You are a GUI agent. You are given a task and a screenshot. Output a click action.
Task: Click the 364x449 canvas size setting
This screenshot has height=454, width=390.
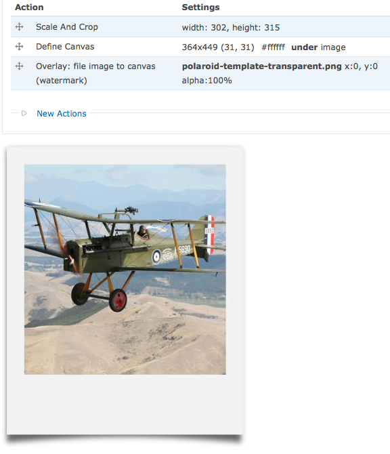coord(200,47)
